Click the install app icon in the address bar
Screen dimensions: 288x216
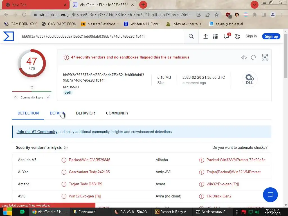[x=198, y=15]
